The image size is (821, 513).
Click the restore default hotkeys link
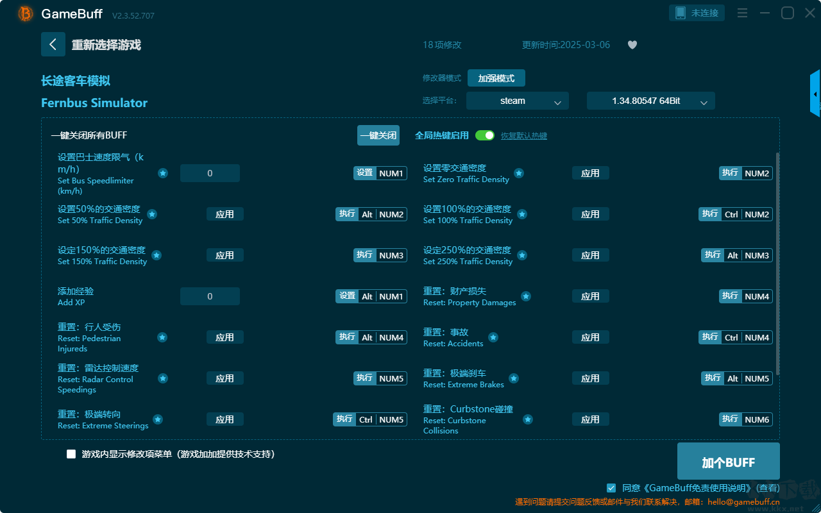click(524, 136)
